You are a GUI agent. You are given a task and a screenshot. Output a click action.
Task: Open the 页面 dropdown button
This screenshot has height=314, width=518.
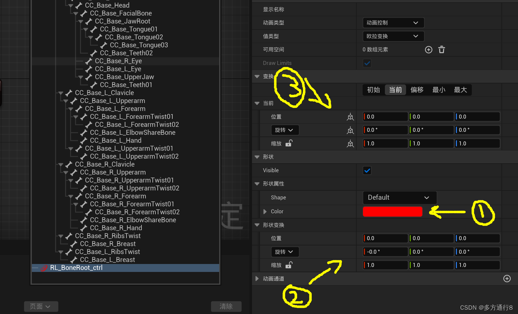(x=41, y=306)
